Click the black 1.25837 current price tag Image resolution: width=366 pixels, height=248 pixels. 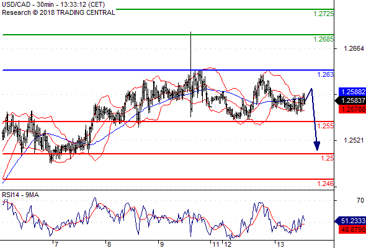click(x=350, y=100)
